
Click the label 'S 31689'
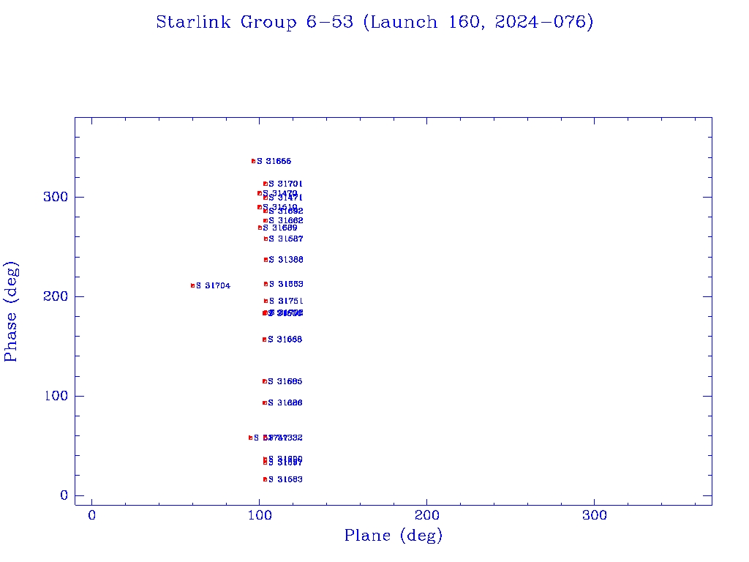pyautogui.click(x=280, y=228)
